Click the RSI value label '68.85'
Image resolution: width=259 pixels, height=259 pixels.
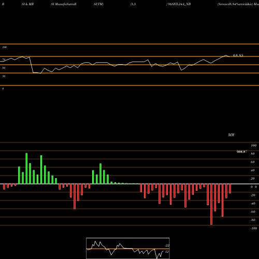(x=238, y=55)
